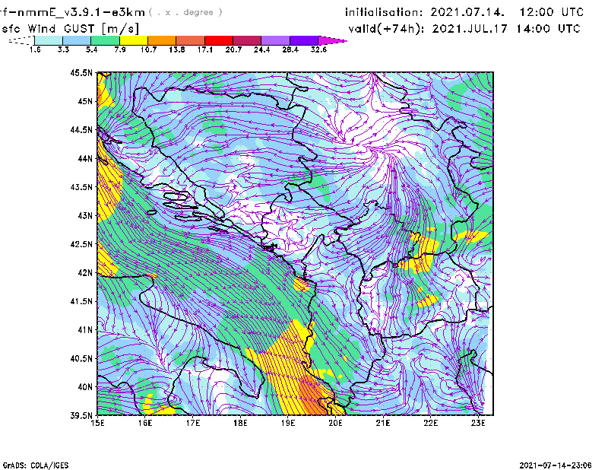Click the 17E longitude label
The height and width of the screenshot is (470, 608).
[x=193, y=423]
